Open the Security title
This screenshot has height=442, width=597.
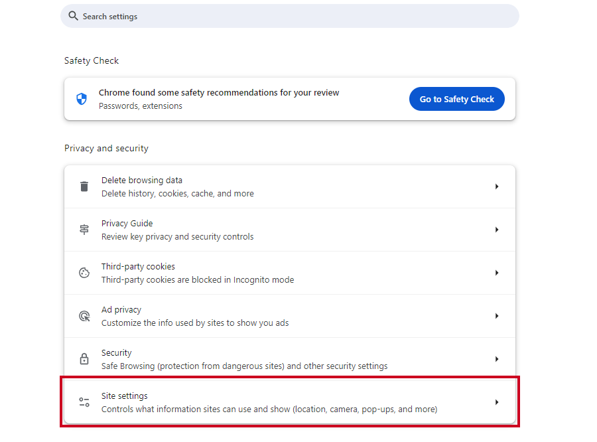(x=117, y=353)
